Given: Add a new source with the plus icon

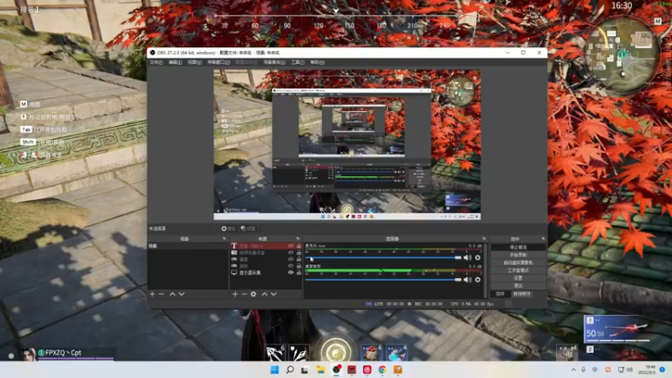Looking at the screenshot, I should tap(235, 294).
